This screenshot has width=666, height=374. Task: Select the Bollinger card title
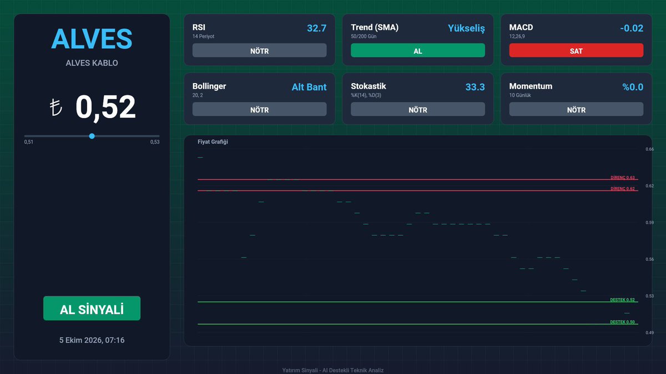click(209, 86)
